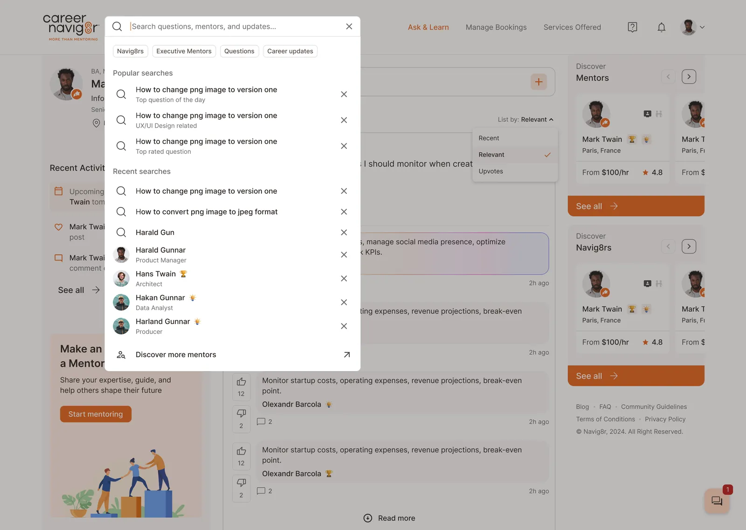The height and width of the screenshot is (530, 746).
Task: Filter search by Questions chip
Action: 239,51
